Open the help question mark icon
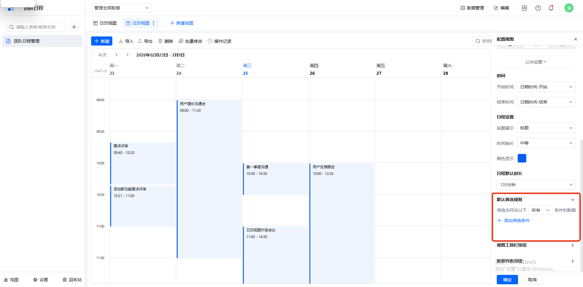Viewport: 583px width, 287px height. pyautogui.click(x=538, y=8)
